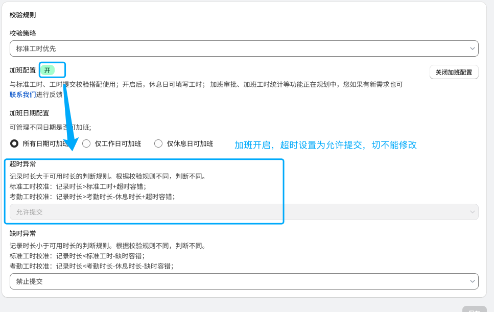494x312 pixels.
Task: Click the chevron arrow on 禁止提交 dropdown
Action: [x=472, y=281]
